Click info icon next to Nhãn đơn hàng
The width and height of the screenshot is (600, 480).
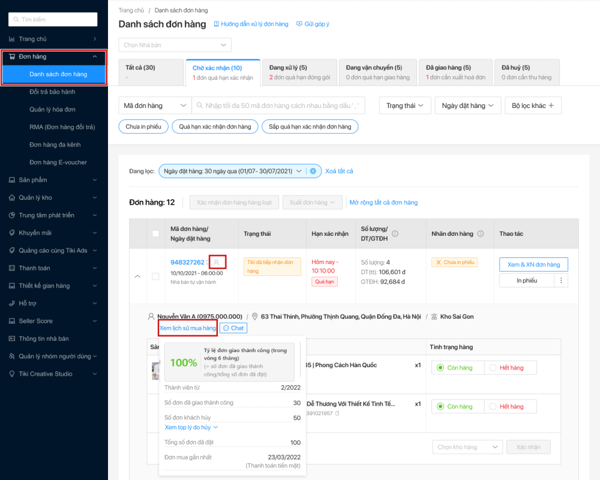point(481,234)
